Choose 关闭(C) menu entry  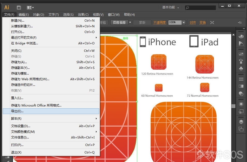[51, 51]
